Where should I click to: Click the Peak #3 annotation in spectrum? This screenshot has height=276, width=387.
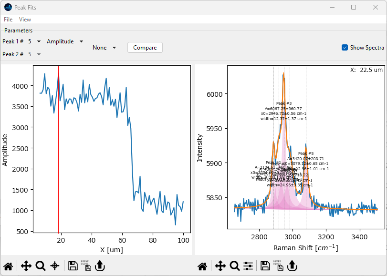[283, 103]
